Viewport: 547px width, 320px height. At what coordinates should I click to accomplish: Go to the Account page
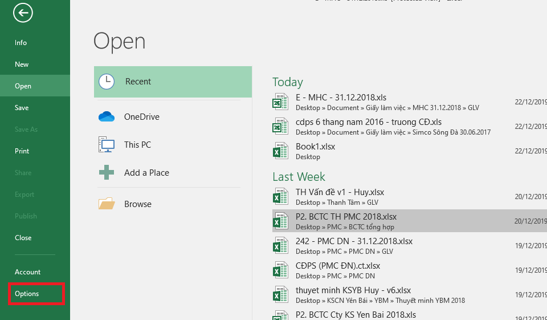28,272
